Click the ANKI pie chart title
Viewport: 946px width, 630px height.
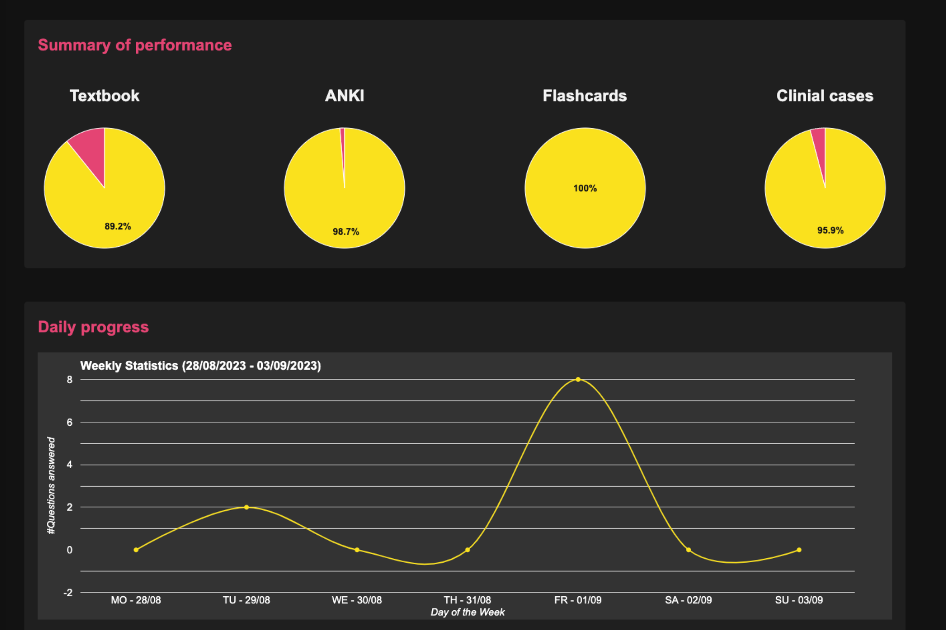pos(345,96)
